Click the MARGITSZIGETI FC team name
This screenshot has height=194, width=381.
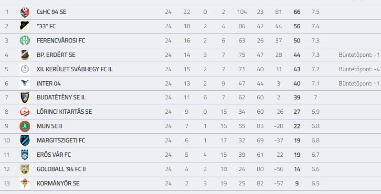pos(61,140)
